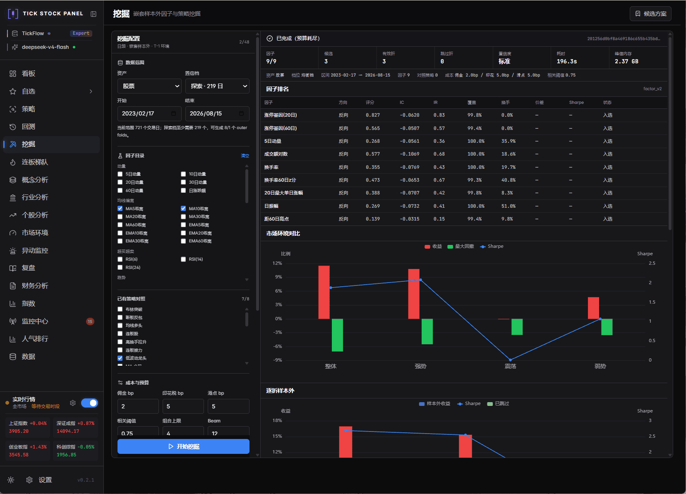Open calendar picker for start date
The width and height of the screenshot is (686, 494).
[x=173, y=113]
